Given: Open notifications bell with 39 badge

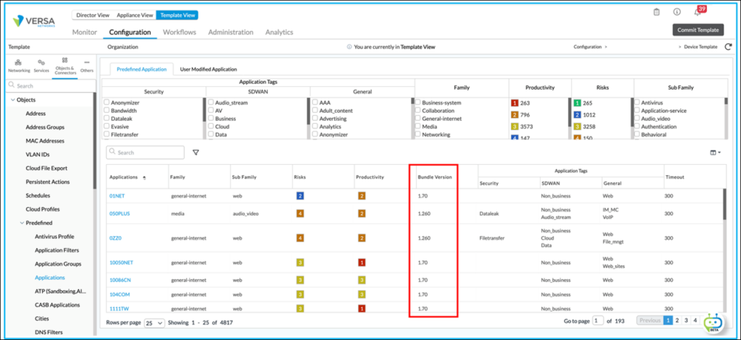Looking at the screenshot, I should click(697, 13).
